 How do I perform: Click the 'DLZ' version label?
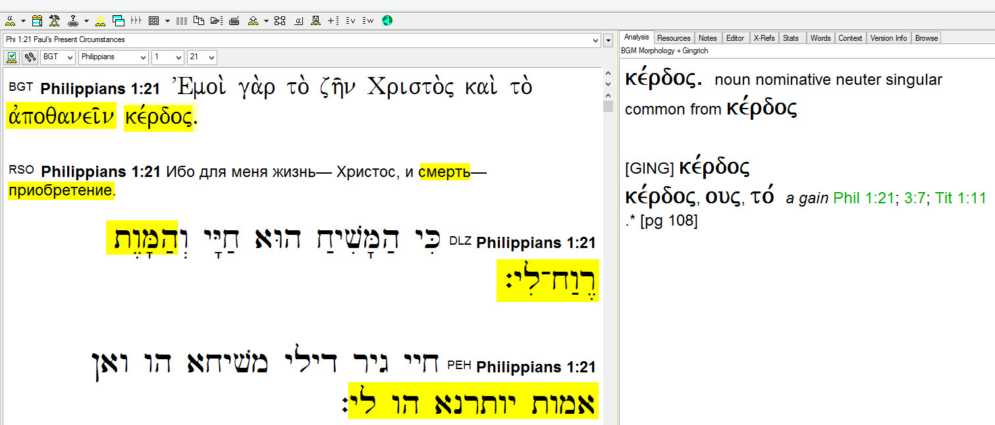460,241
